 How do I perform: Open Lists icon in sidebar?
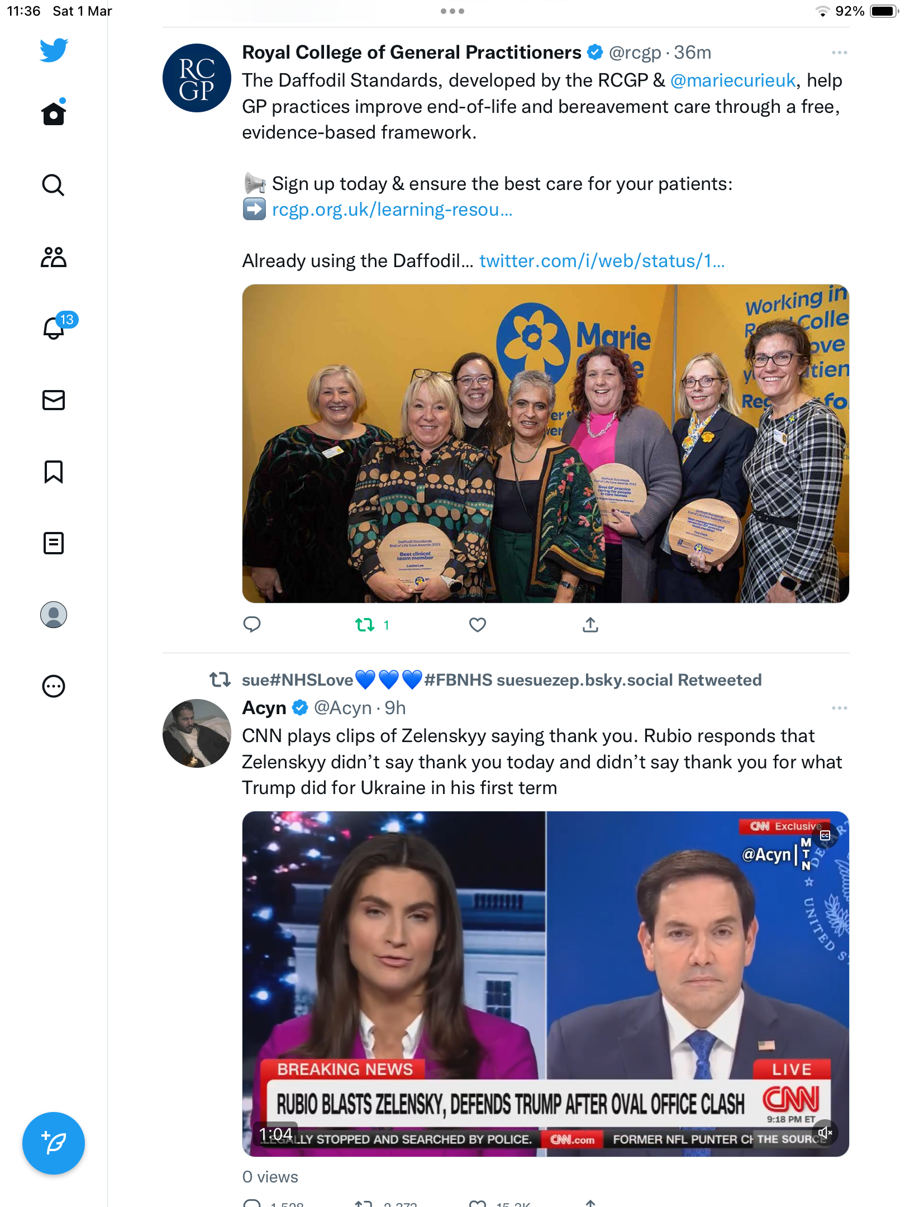click(x=54, y=543)
